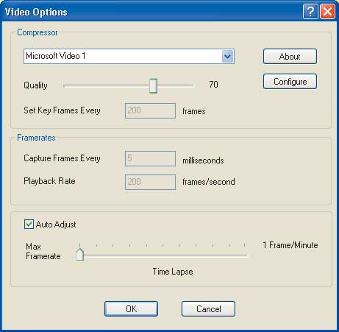Select the Microsoft Video 1 combo box
339x332 pixels.
129,57
